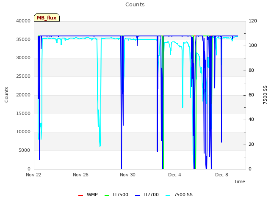Viewport: 271px width, 203px height.
Task: Click the Nov 22 x-axis date label
Action: [x=33, y=175]
